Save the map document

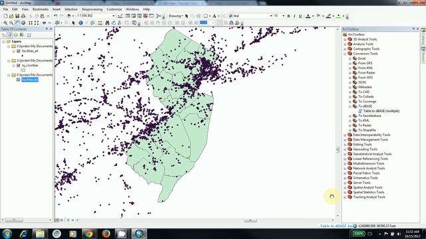coord(17,16)
